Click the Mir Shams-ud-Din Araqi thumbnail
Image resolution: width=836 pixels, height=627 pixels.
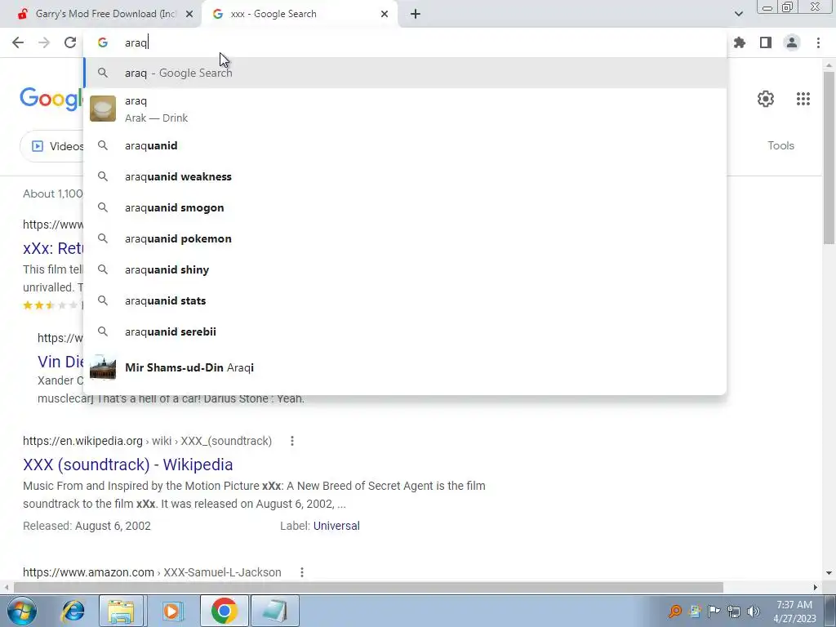pyautogui.click(x=103, y=367)
